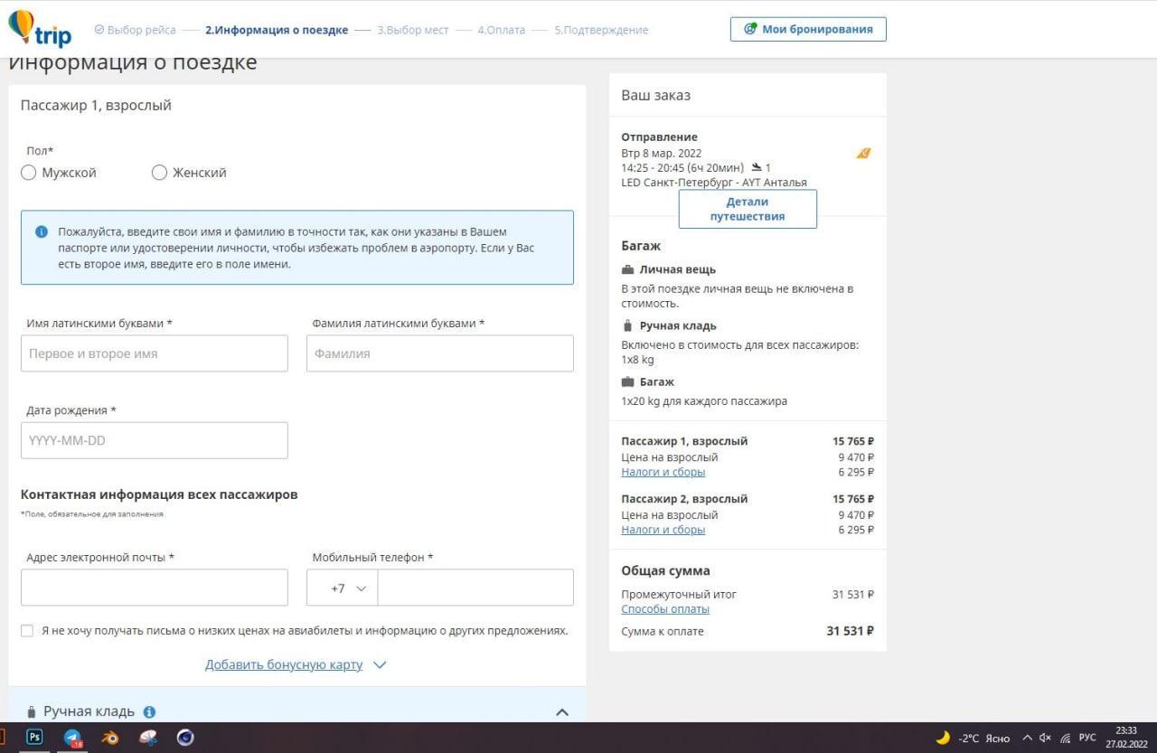Click the Личная вещь bag icon
1157x753 pixels.
(x=628, y=269)
